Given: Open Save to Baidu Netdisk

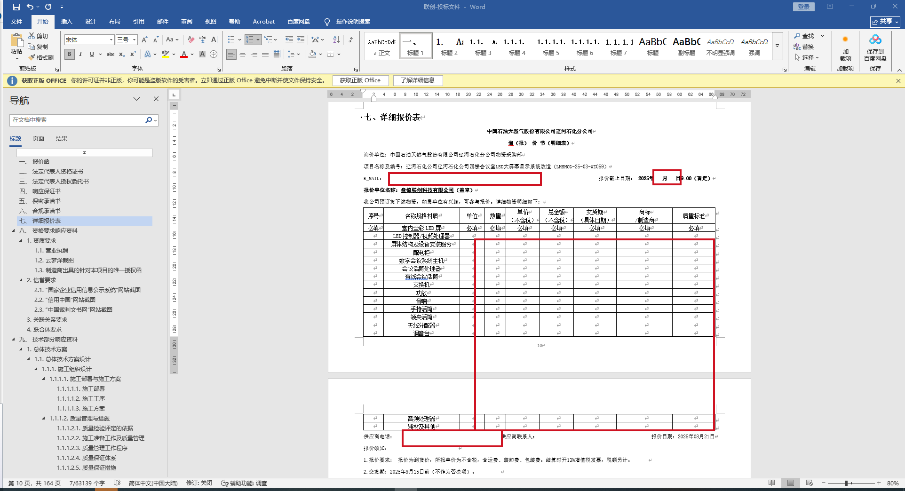Looking at the screenshot, I should click(x=875, y=48).
